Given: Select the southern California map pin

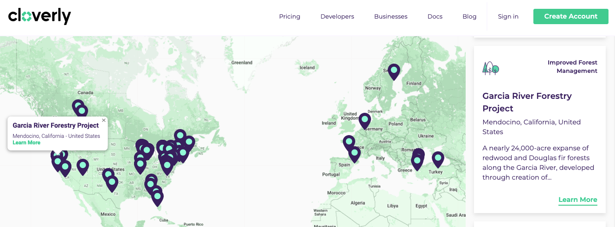Looking at the screenshot, I should point(65,169).
